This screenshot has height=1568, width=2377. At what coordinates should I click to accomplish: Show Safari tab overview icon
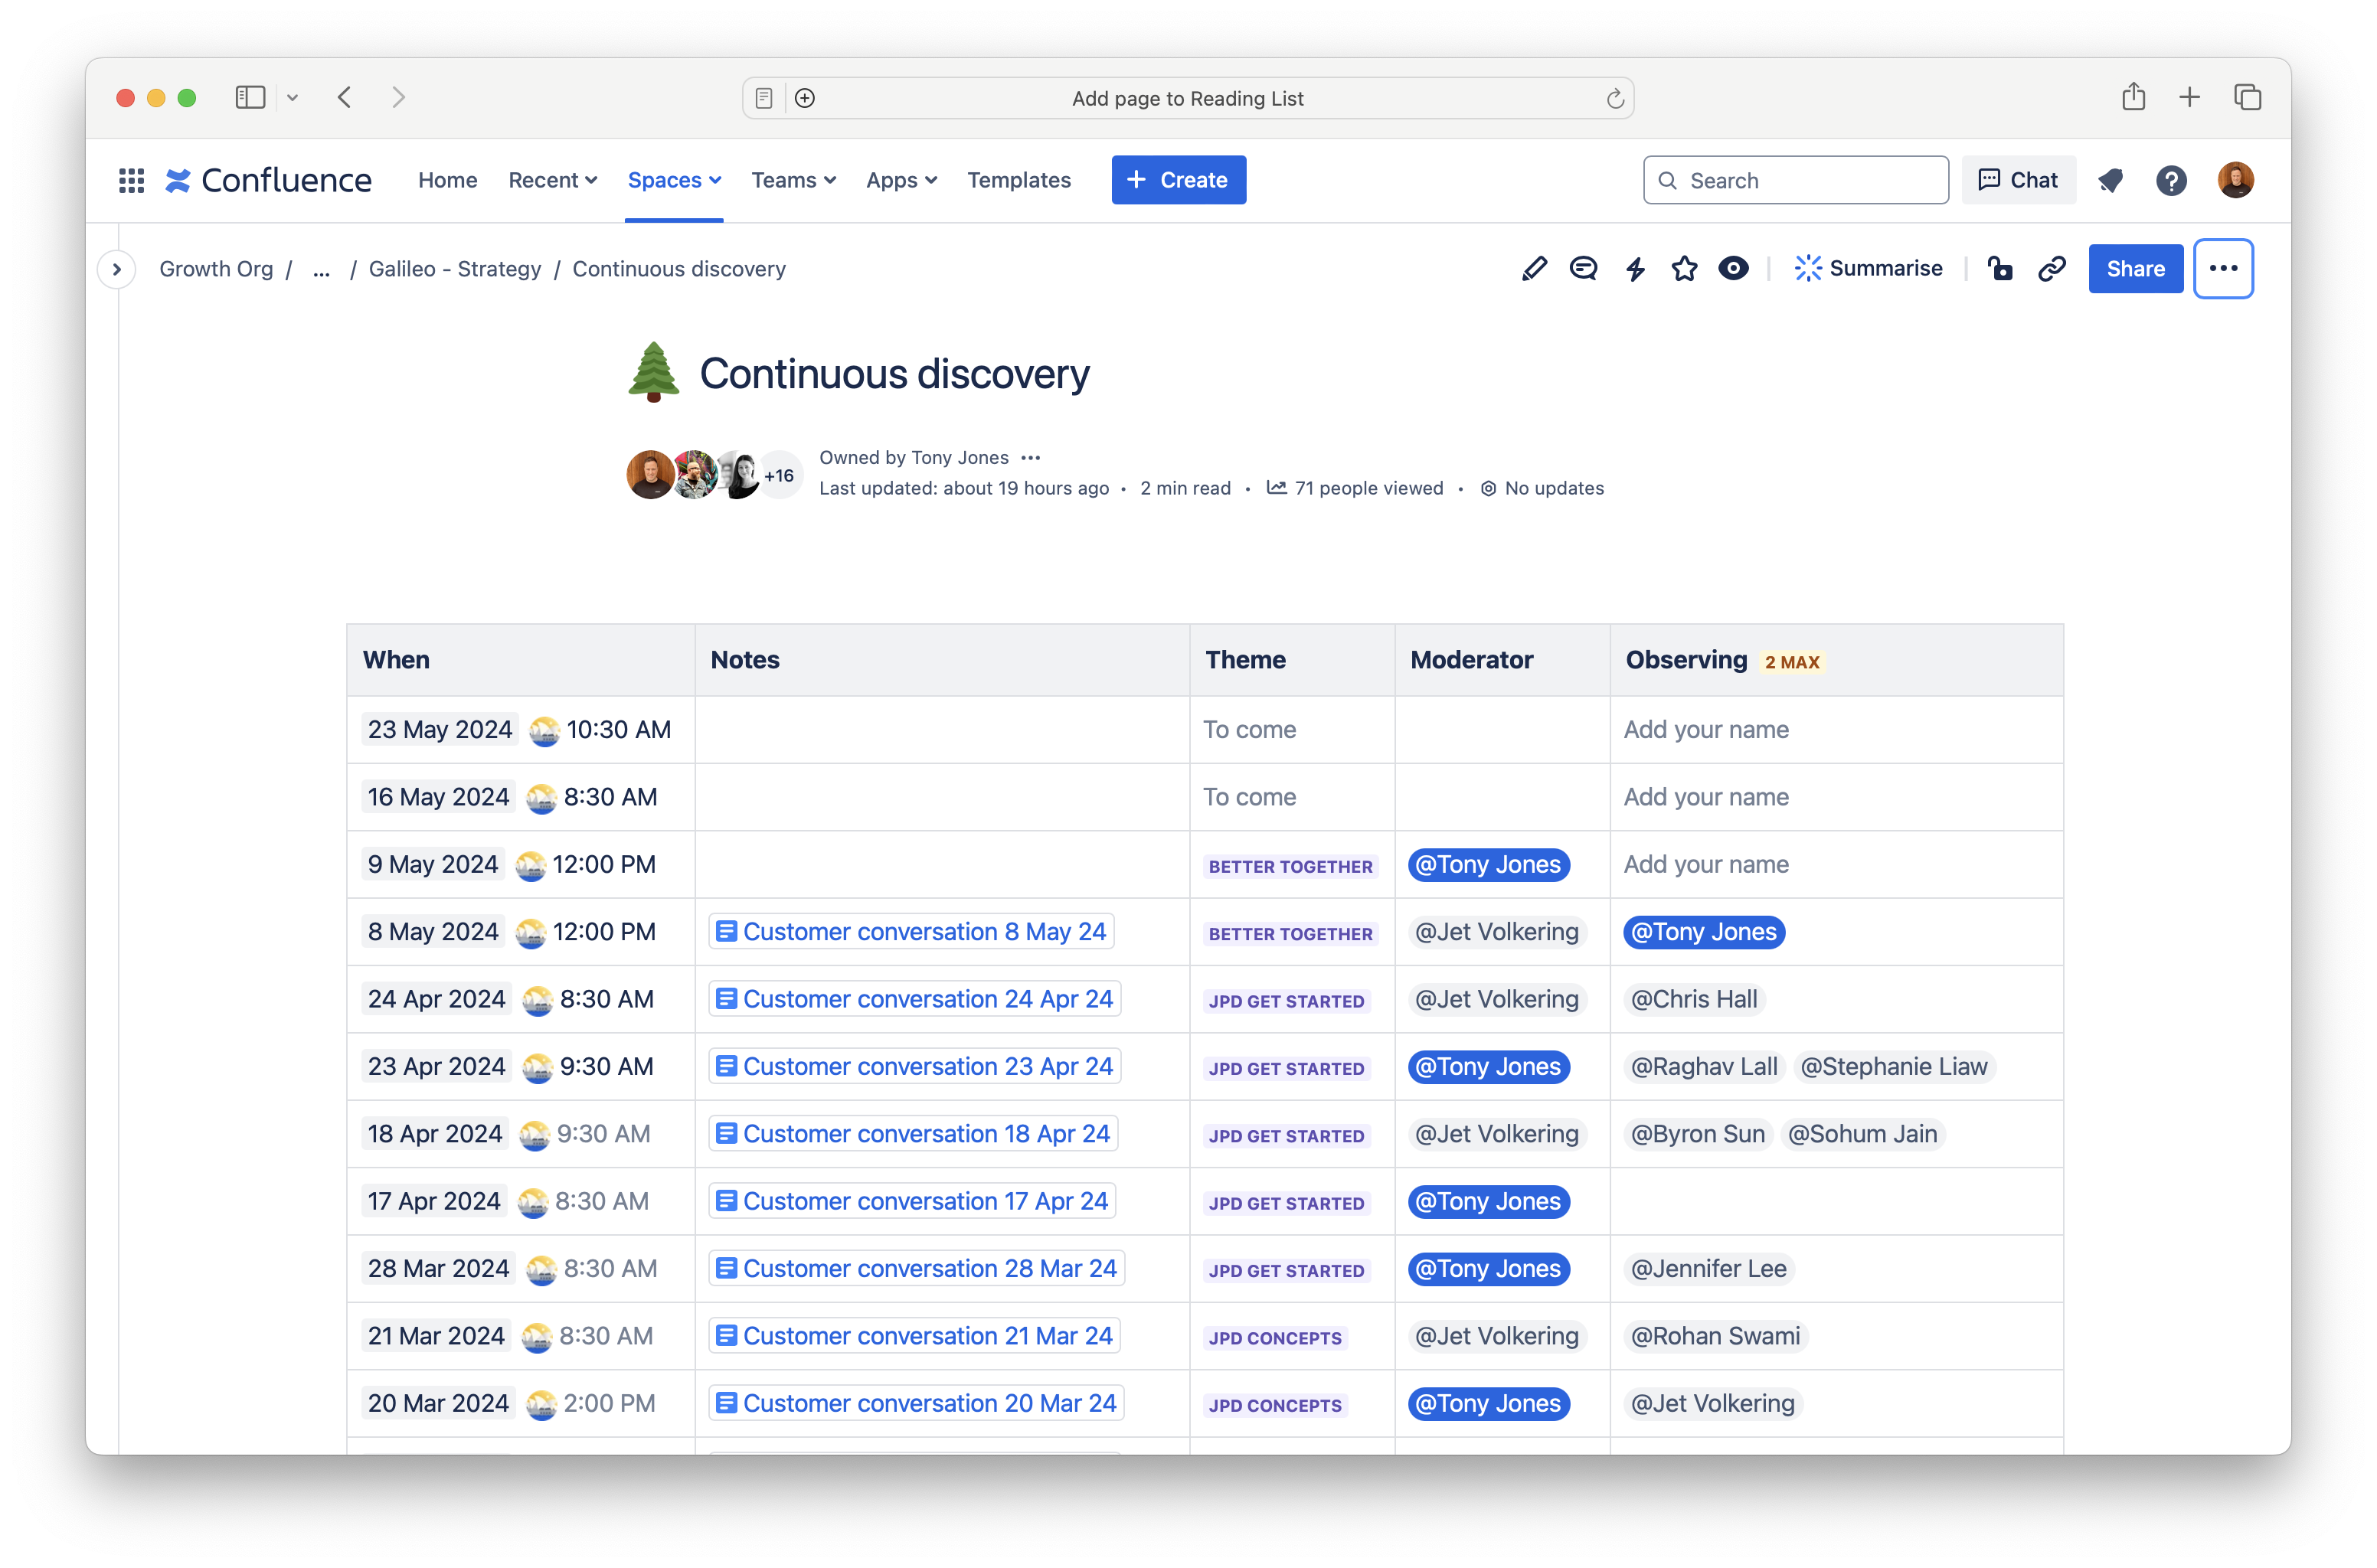click(2247, 97)
